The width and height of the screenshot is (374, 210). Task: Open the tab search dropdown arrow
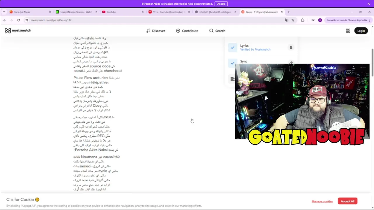click(x=4, y=12)
